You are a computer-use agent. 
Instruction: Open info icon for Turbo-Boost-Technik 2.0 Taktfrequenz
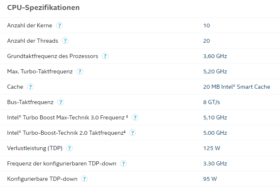click(x=133, y=133)
